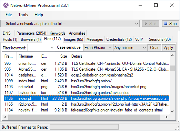Switch to the Images (65) tab
Screen dimensions: 180x131
[73, 39]
